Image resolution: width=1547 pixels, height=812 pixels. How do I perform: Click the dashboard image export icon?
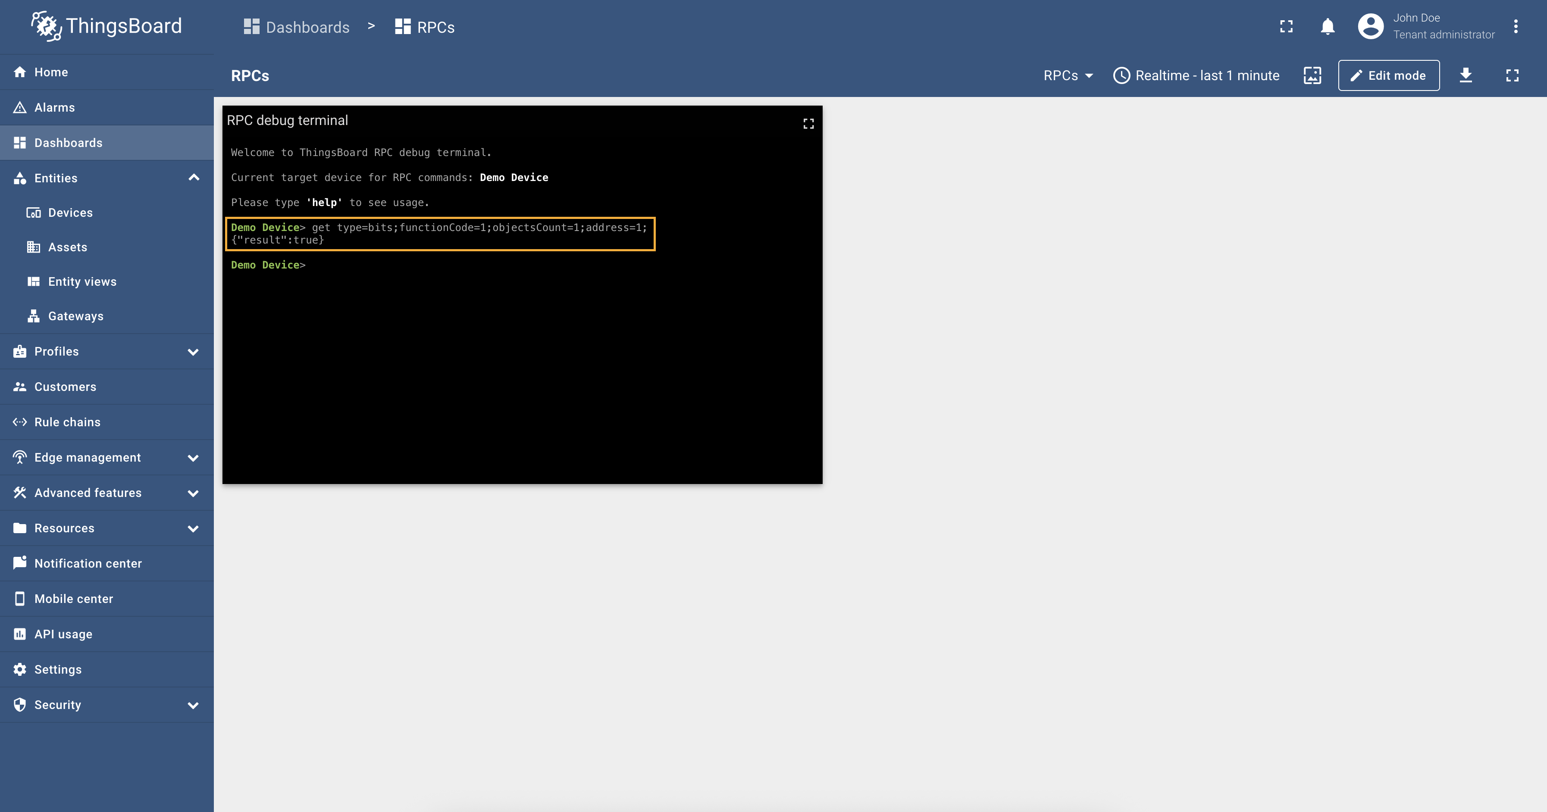1312,75
